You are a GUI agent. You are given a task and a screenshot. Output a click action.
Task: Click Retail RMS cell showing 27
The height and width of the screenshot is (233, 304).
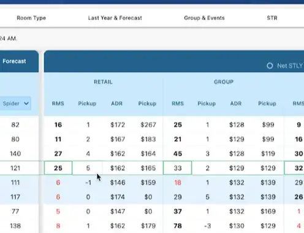click(58, 153)
